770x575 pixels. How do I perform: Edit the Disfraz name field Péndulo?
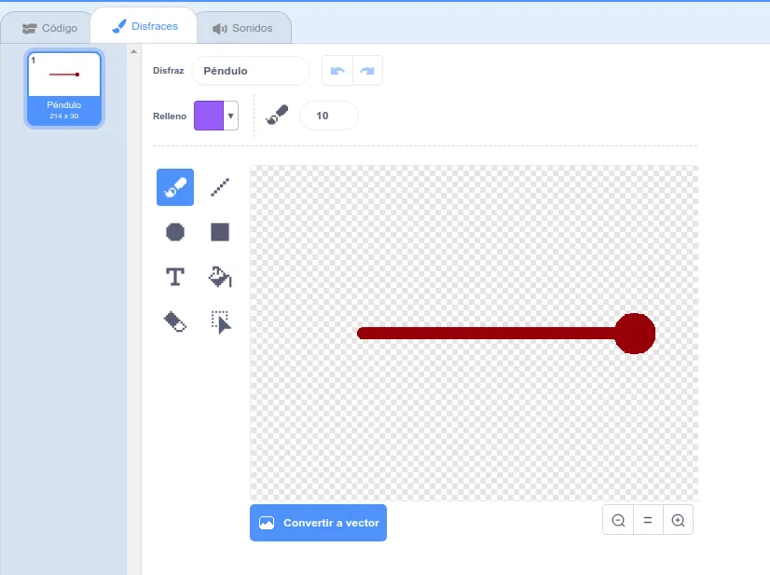[x=251, y=71]
